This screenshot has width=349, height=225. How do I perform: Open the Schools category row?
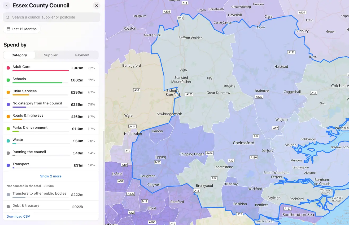(51, 80)
